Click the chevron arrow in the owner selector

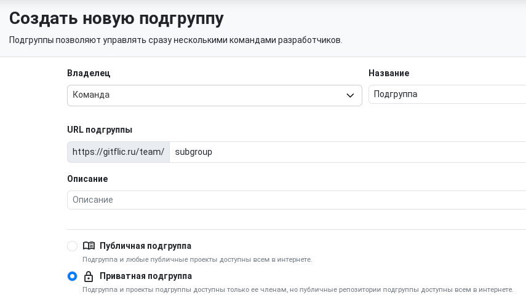[350, 95]
